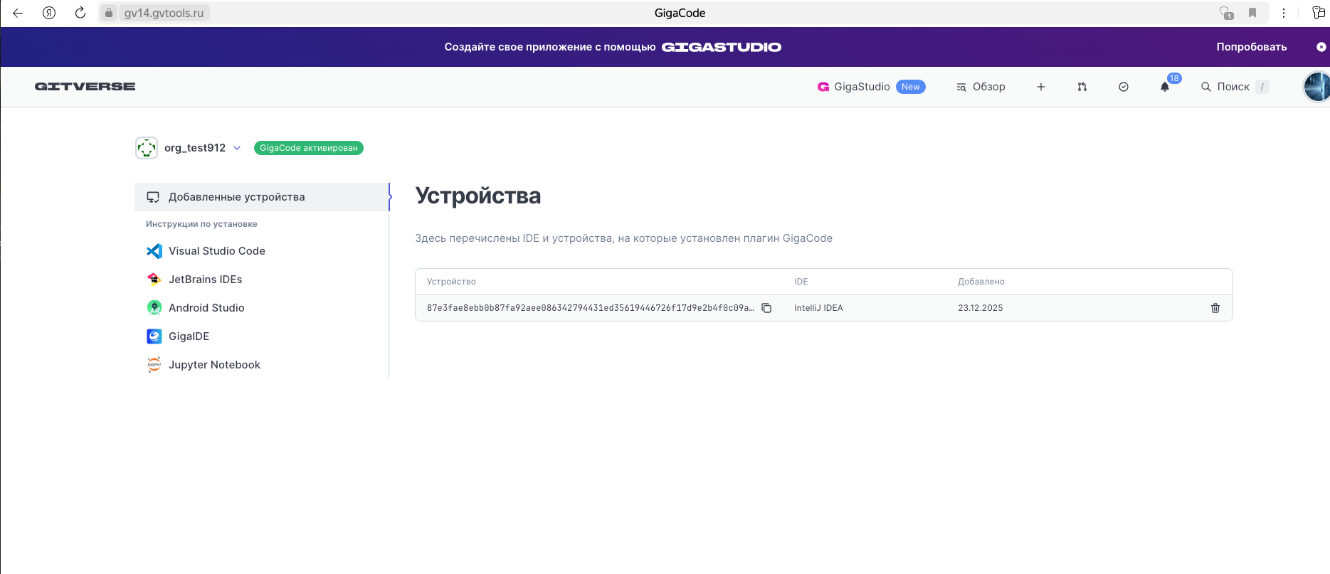Click the GitVerse logo
This screenshot has width=1330, height=574.
85,87
